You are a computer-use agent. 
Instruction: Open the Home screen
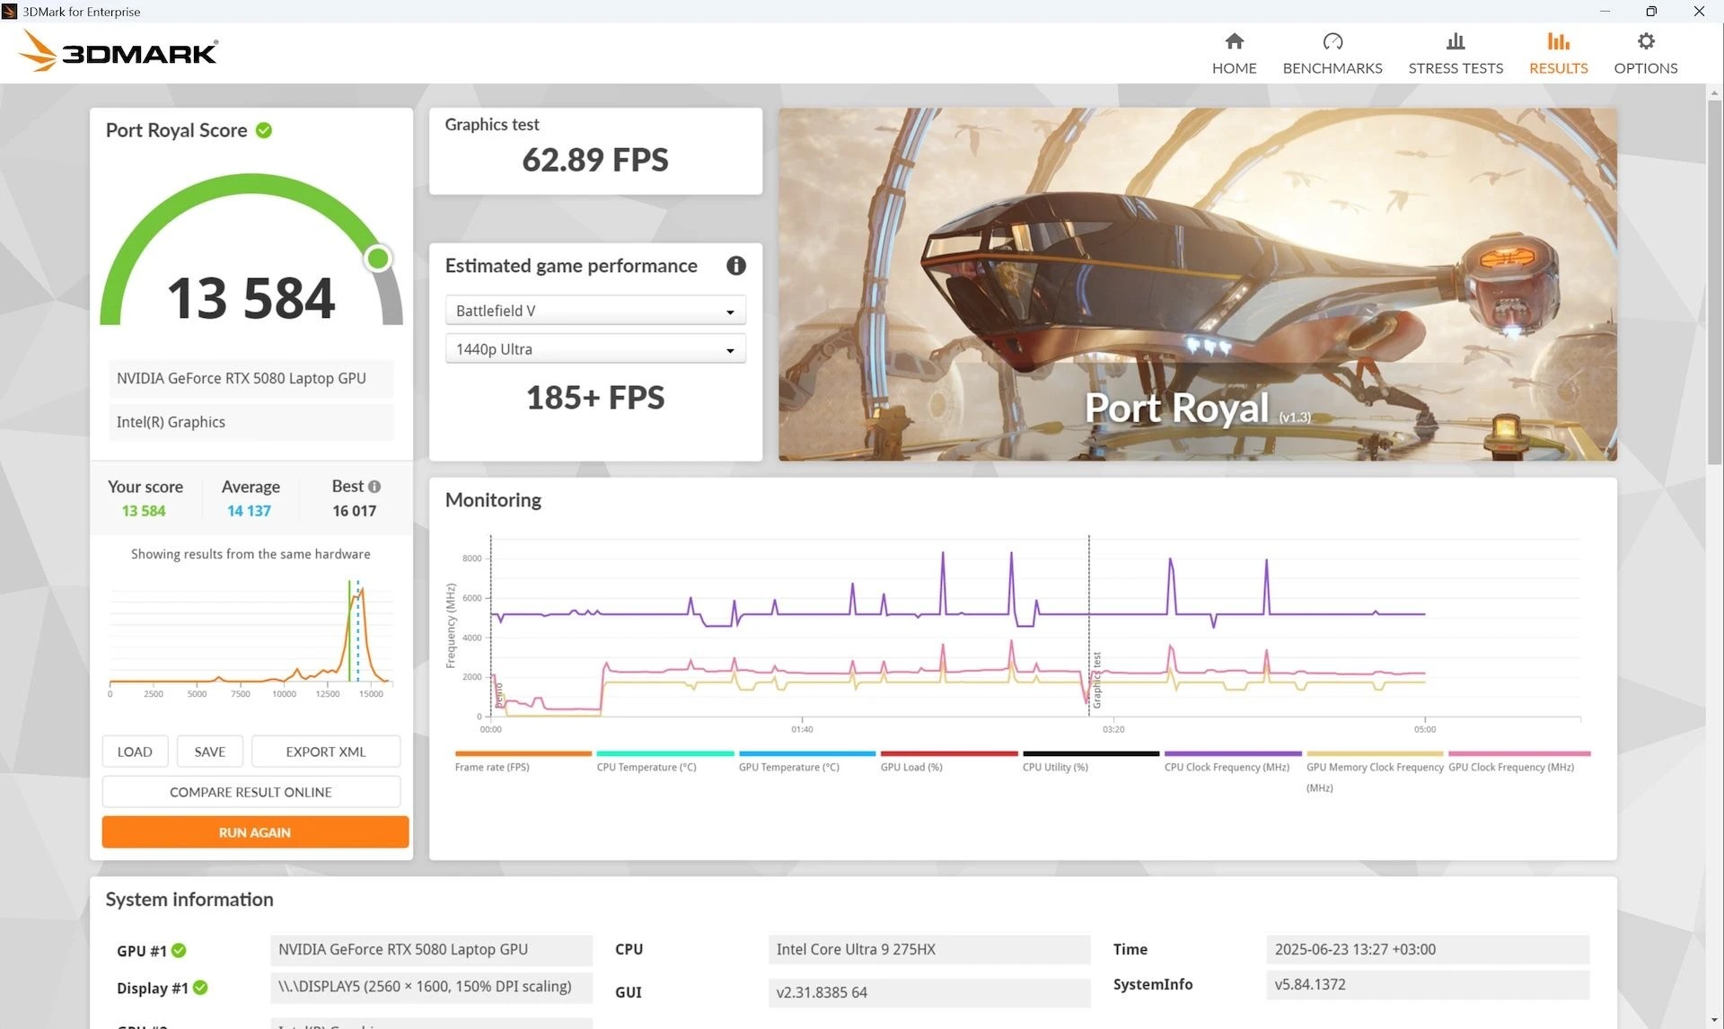coord(1234,51)
